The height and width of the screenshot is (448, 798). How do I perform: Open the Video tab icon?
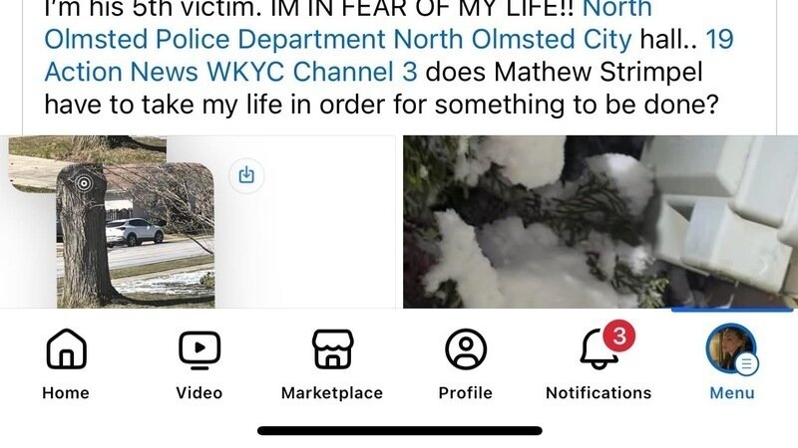[199, 350]
